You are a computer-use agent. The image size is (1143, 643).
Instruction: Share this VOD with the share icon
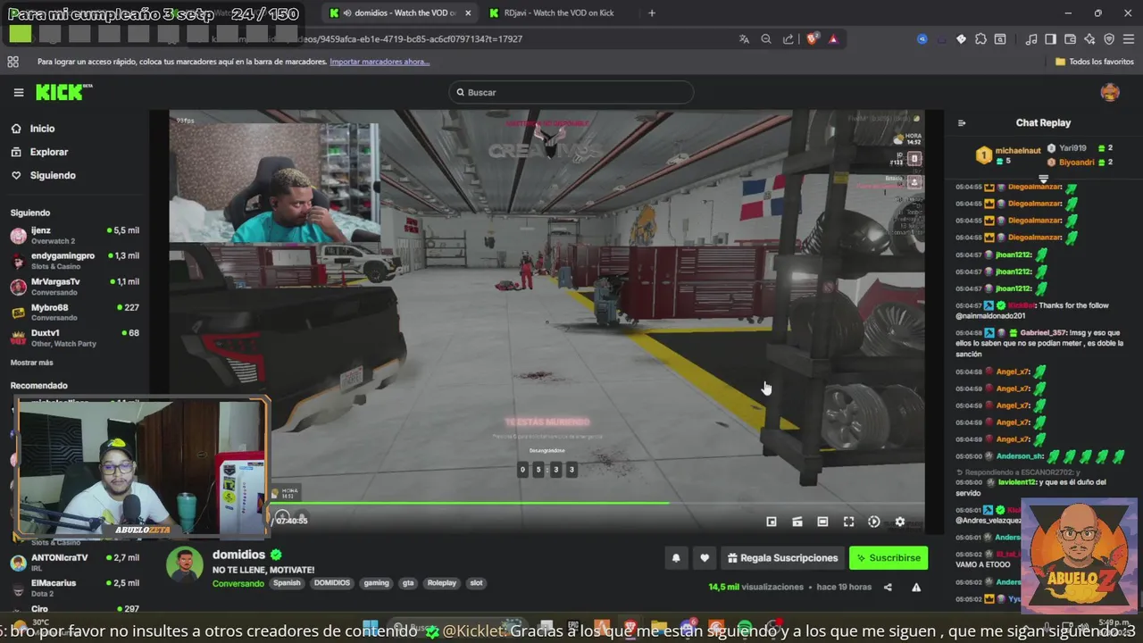pos(888,587)
